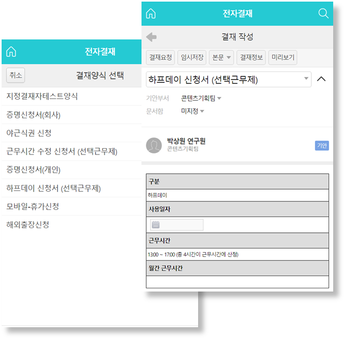The image size is (346, 340).
Task: Click 근무시간 table header
Action: click(238, 240)
